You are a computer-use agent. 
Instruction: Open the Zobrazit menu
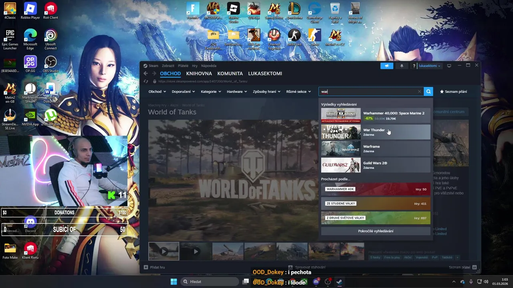(x=168, y=66)
